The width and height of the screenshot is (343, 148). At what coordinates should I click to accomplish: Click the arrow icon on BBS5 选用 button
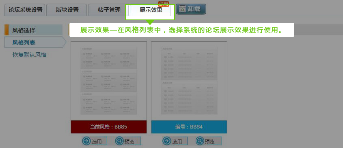86,141
